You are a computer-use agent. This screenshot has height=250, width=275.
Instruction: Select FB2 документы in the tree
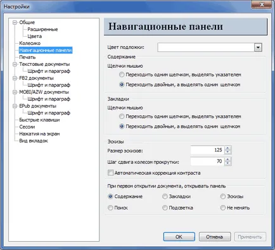pos(36,78)
